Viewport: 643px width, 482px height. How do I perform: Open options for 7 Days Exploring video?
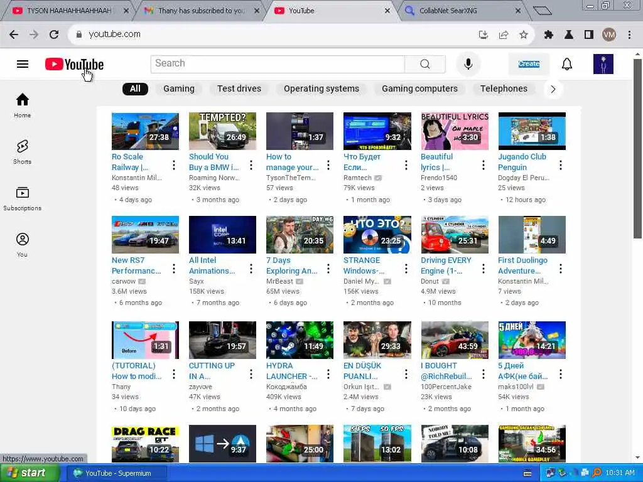point(328,269)
